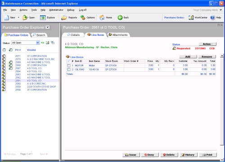Viewport: 225px width, 162px height.
Task: Click the green-check column header icon
Action: [10, 50]
